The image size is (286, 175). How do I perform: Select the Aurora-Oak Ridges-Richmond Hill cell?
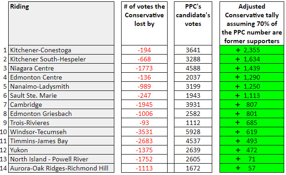61,168
